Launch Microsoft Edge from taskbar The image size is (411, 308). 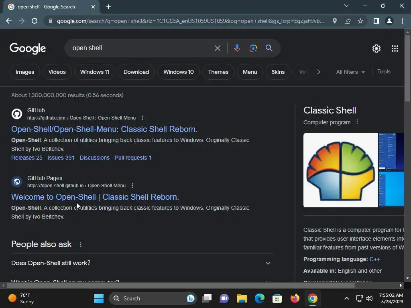tap(260, 298)
